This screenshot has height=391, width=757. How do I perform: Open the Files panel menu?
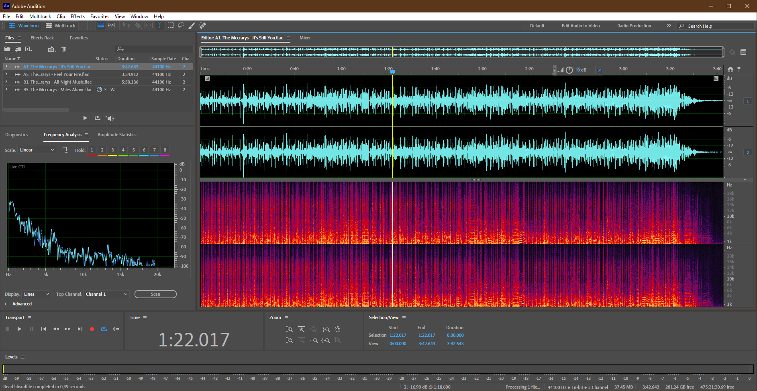[x=19, y=38]
